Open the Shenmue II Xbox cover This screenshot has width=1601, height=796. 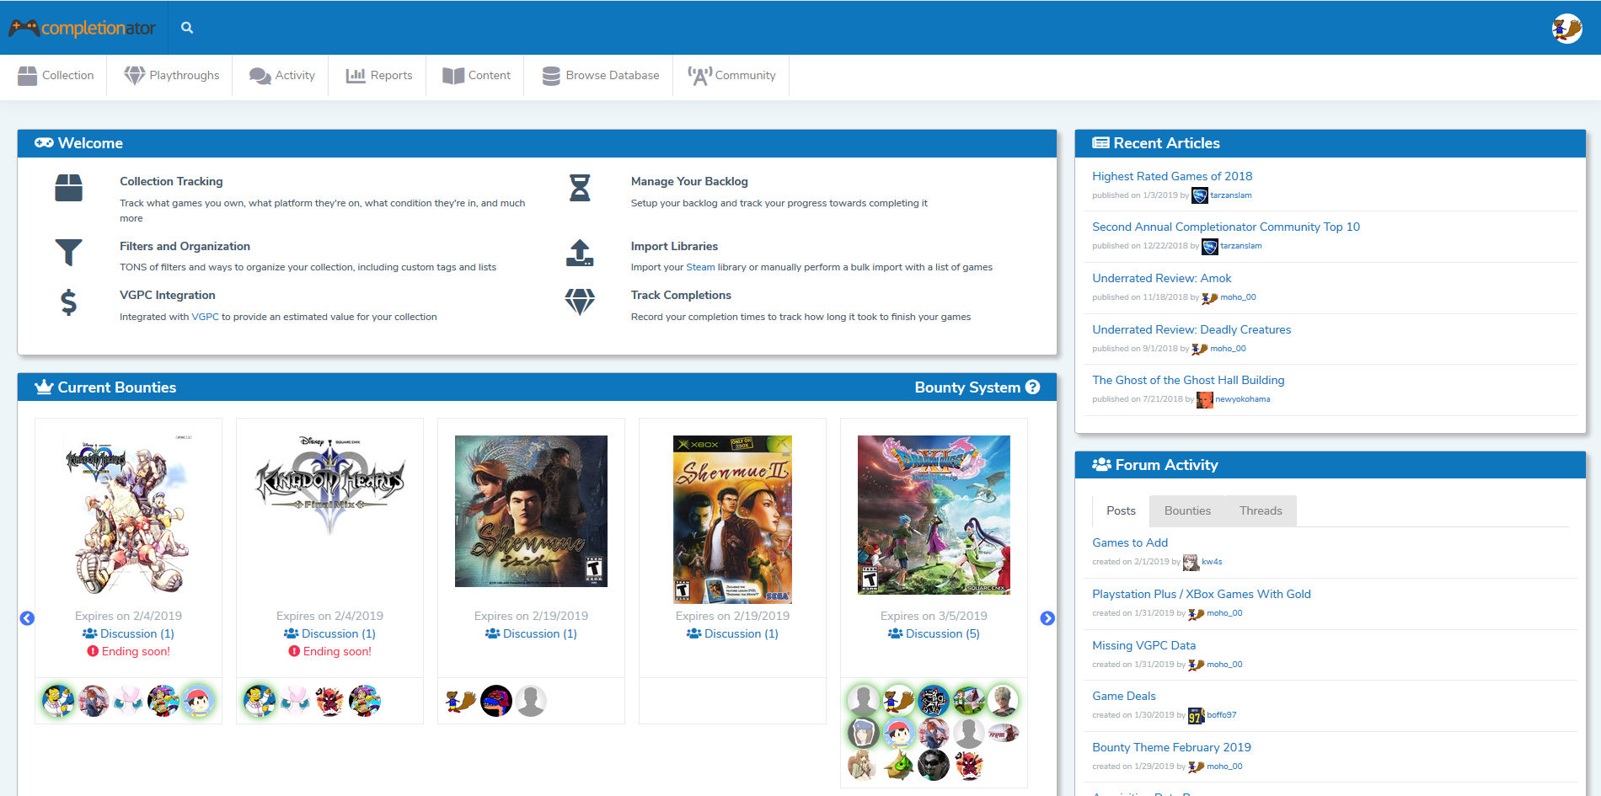tap(732, 520)
